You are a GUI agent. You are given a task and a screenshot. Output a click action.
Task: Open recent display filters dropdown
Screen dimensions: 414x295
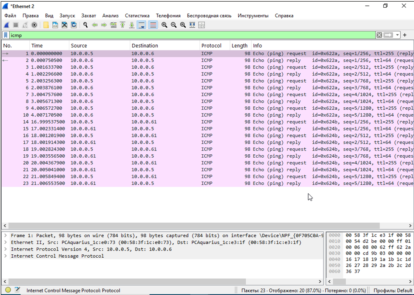point(397,35)
